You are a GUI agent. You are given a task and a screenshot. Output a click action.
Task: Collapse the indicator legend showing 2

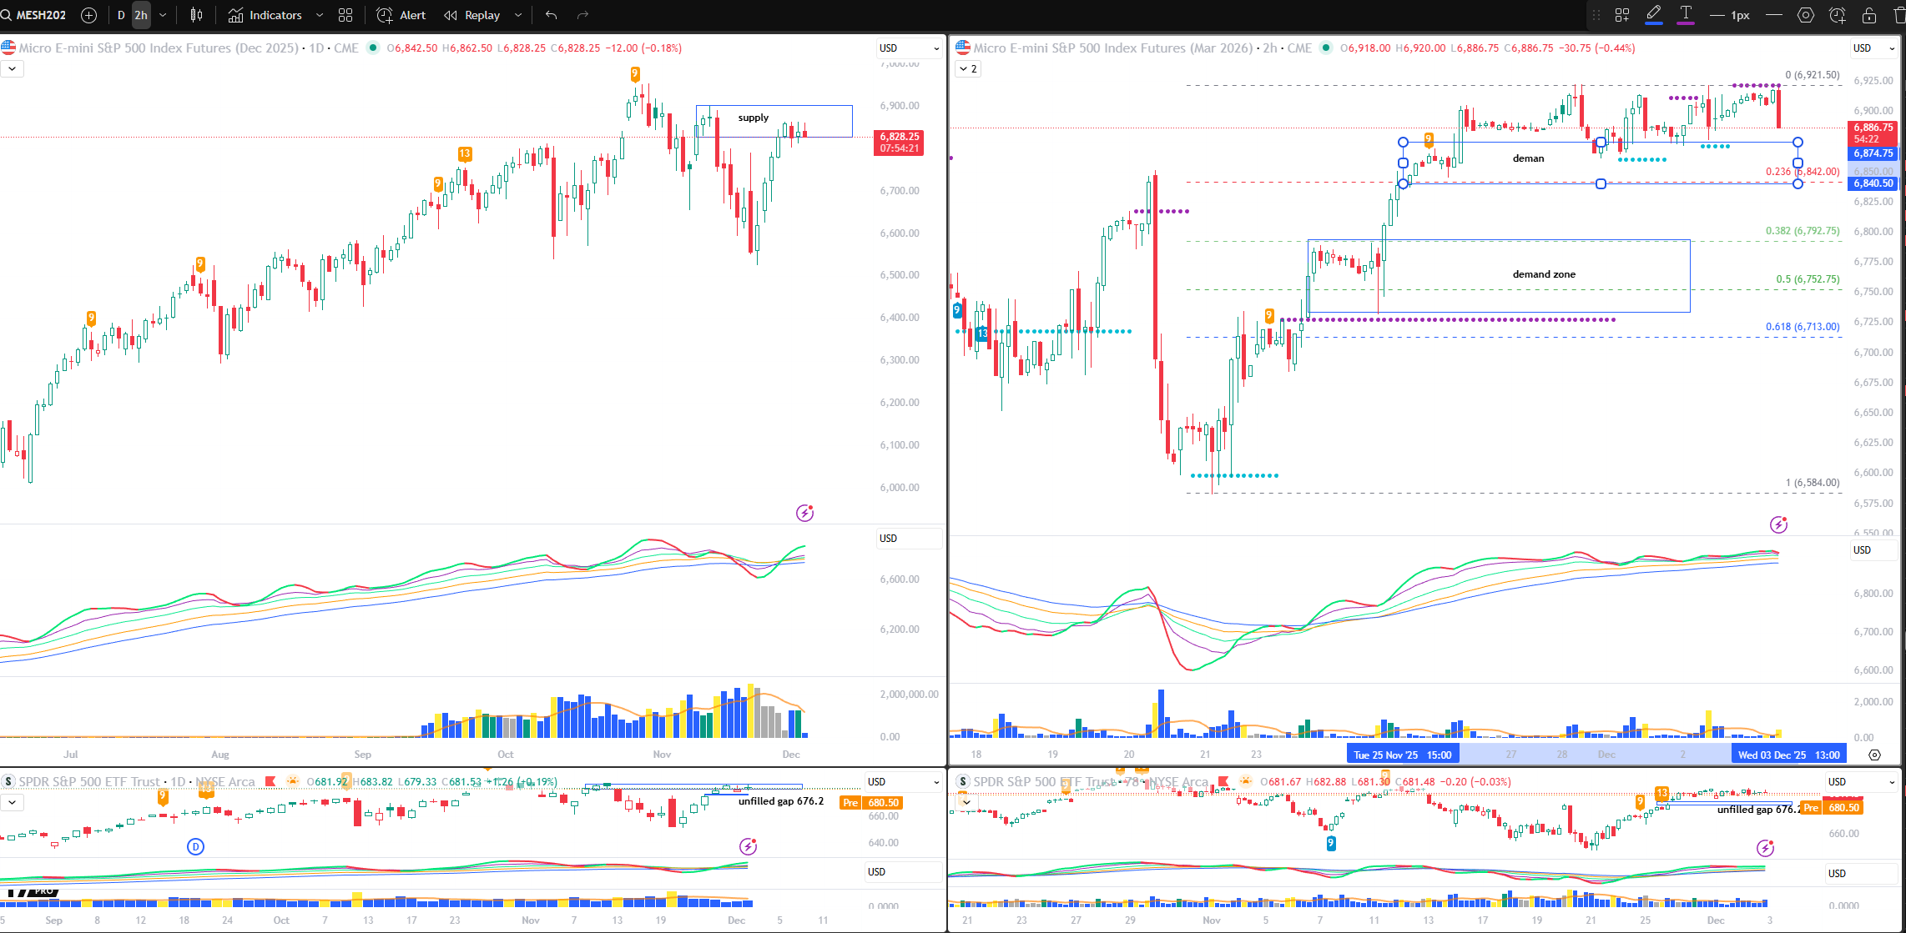click(x=968, y=69)
